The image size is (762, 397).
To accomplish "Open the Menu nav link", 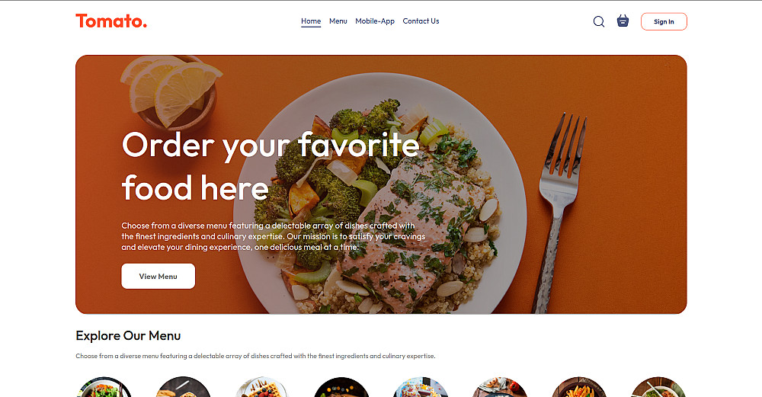I will (338, 21).
